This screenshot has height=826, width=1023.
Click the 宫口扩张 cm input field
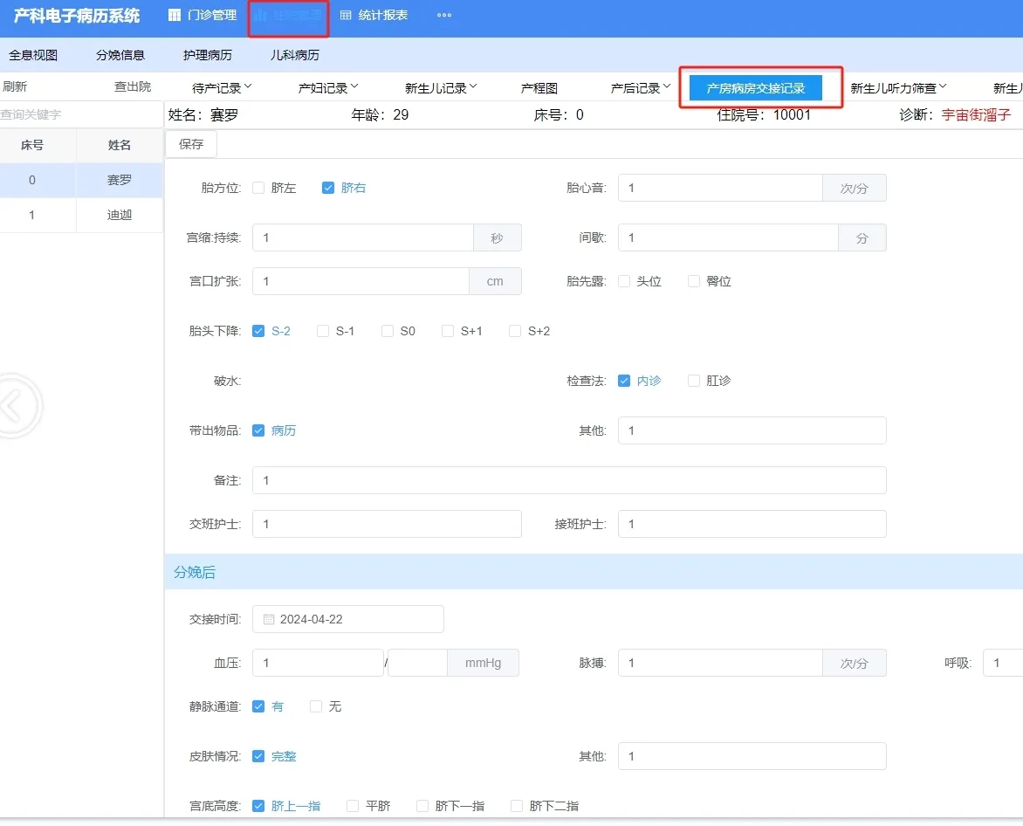360,281
